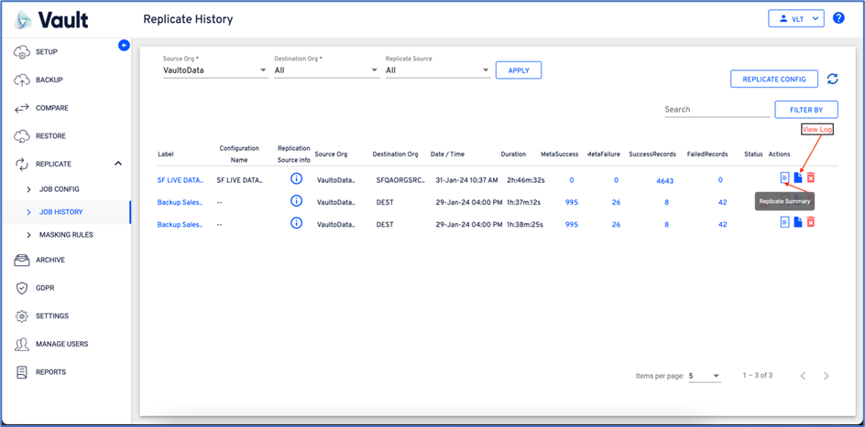
Task: Click the refresh icon beside Replicate Config
Action: pyautogui.click(x=832, y=80)
